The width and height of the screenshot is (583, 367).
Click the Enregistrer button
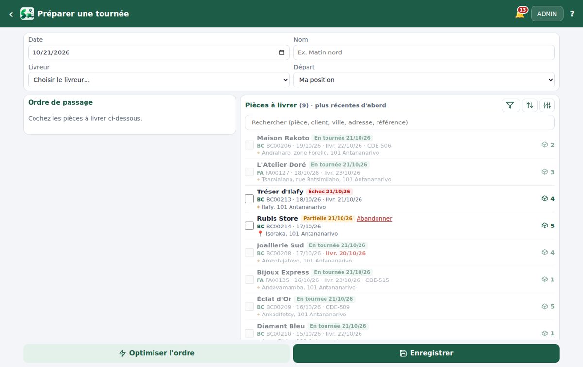[426, 353]
